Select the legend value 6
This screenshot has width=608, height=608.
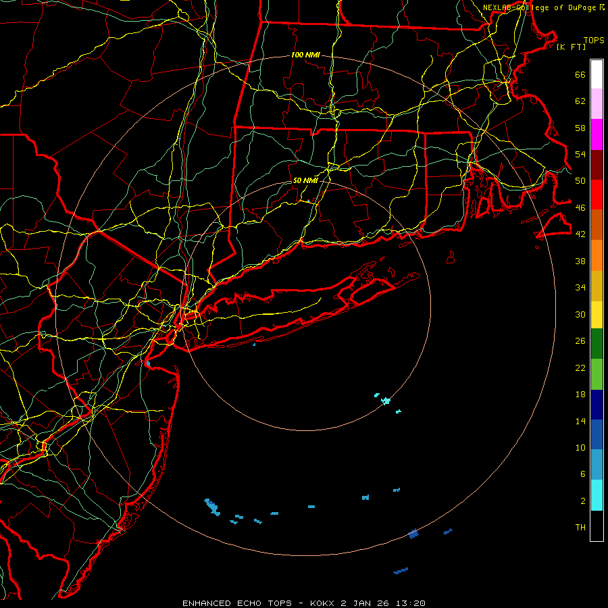point(583,474)
